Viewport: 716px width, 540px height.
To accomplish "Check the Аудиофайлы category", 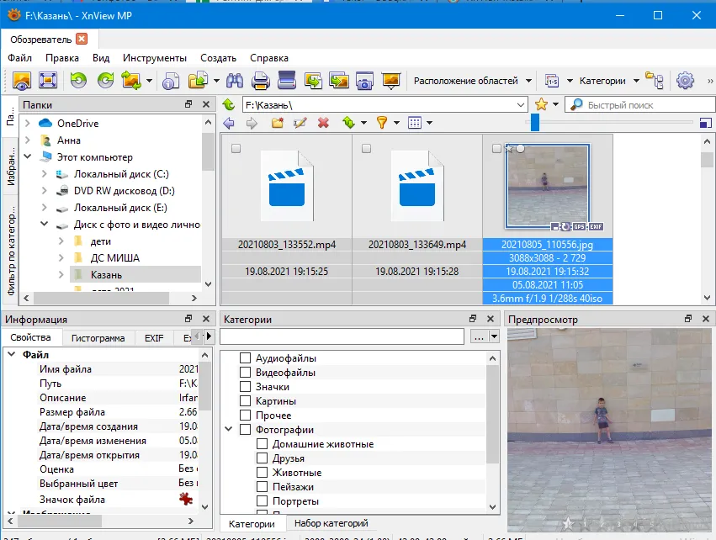I will tap(245, 357).
